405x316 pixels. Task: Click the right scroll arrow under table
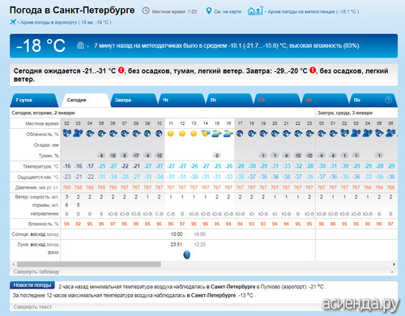(x=394, y=264)
